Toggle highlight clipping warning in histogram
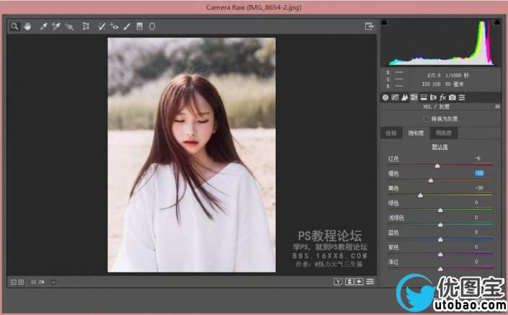 [496, 22]
